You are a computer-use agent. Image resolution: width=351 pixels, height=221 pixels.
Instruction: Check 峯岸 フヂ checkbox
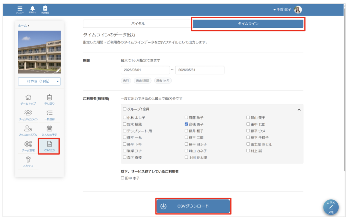coord(124,151)
